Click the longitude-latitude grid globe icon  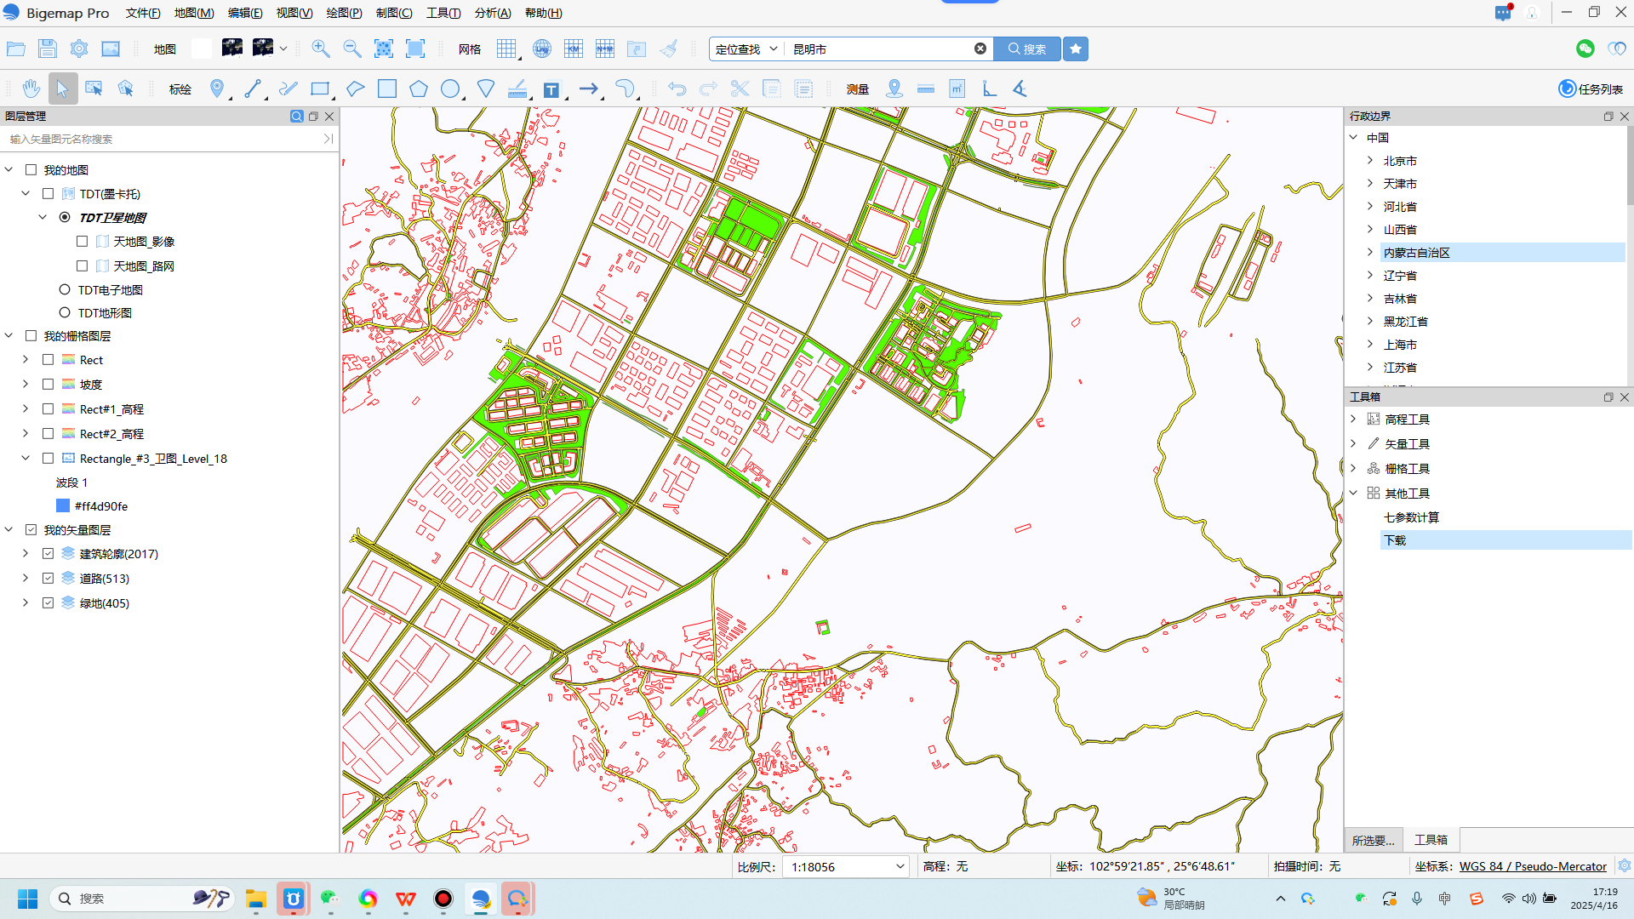(542, 49)
